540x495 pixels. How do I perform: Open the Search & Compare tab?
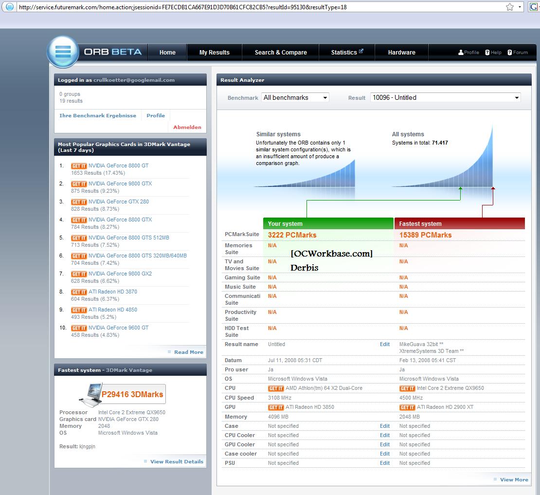tap(281, 53)
